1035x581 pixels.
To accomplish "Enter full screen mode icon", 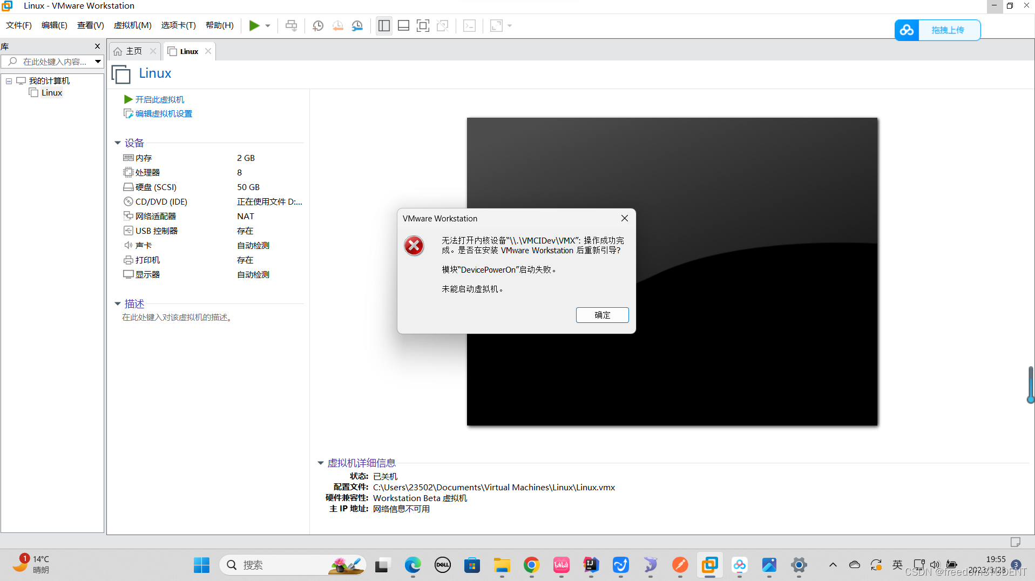I will tap(423, 25).
